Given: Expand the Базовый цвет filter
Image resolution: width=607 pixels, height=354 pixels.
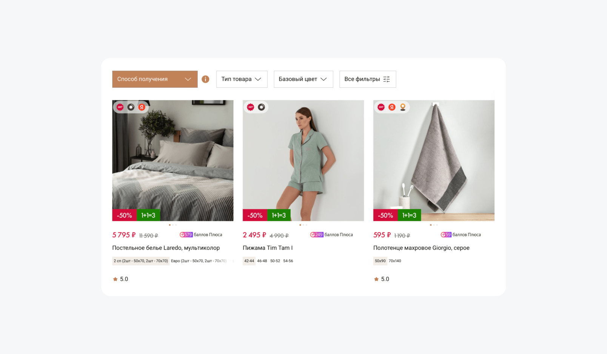Looking at the screenshot, I should [x=303, y=79].
